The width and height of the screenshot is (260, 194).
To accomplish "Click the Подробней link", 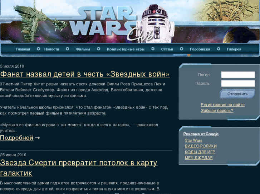I will 16,138.
